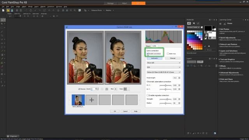The width and height of the screenshot is (249, 140).
Task: Open the camera model dropdown
Action: pos(163,67)
